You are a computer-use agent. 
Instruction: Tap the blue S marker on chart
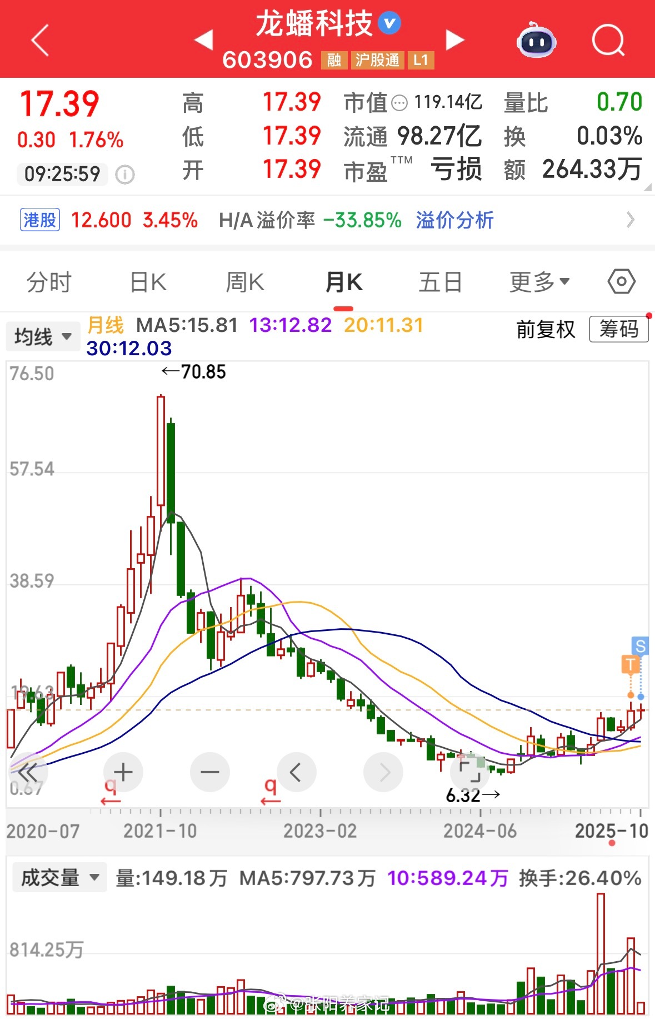(641, 645)
